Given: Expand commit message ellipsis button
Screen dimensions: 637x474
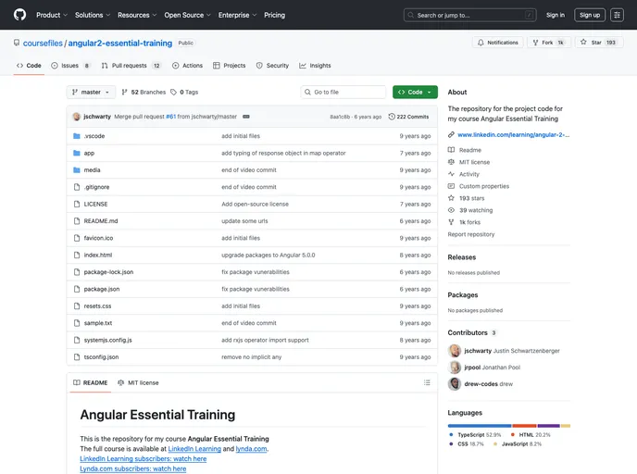Looking at the screenshot, I should click(x=246, y=117).
